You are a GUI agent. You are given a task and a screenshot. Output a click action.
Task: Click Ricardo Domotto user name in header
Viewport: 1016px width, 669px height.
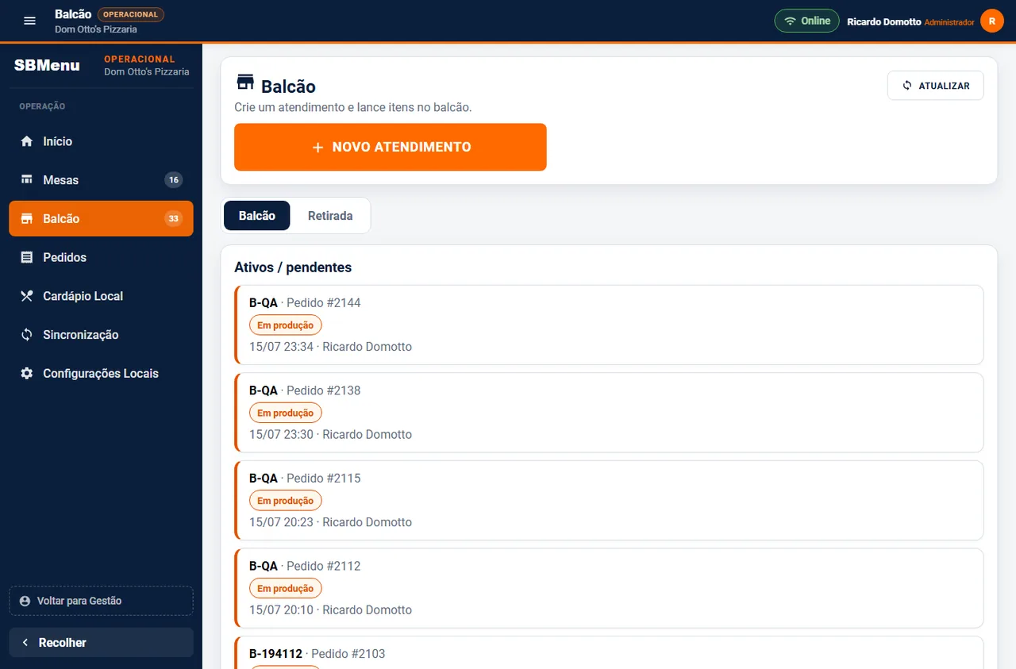(x=884, y=21)
